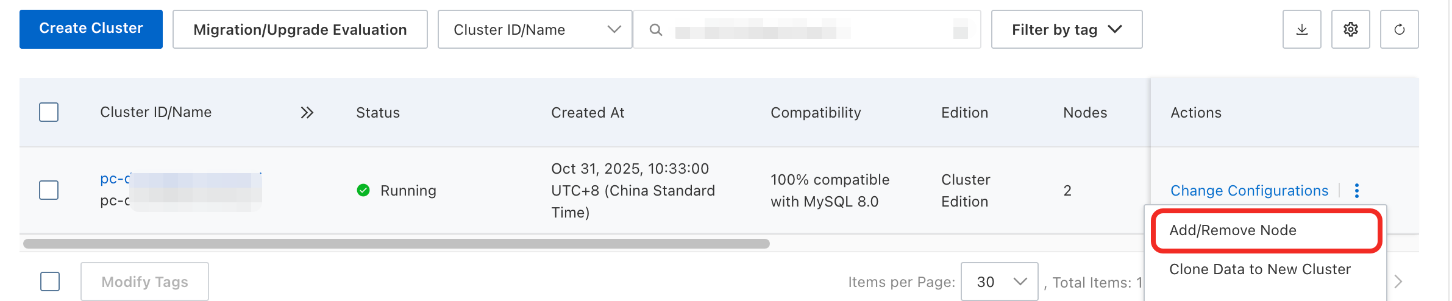Tick the bottom checkbox beside Modify Tags
Image resolution: width=1452 pixels, height=301 pixels.
tap(50, 282)
